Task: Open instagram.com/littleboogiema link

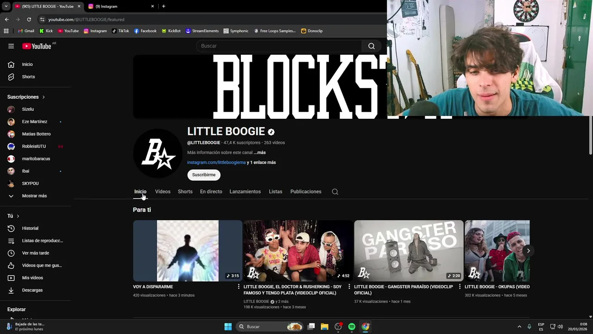Action: point(216,162)
